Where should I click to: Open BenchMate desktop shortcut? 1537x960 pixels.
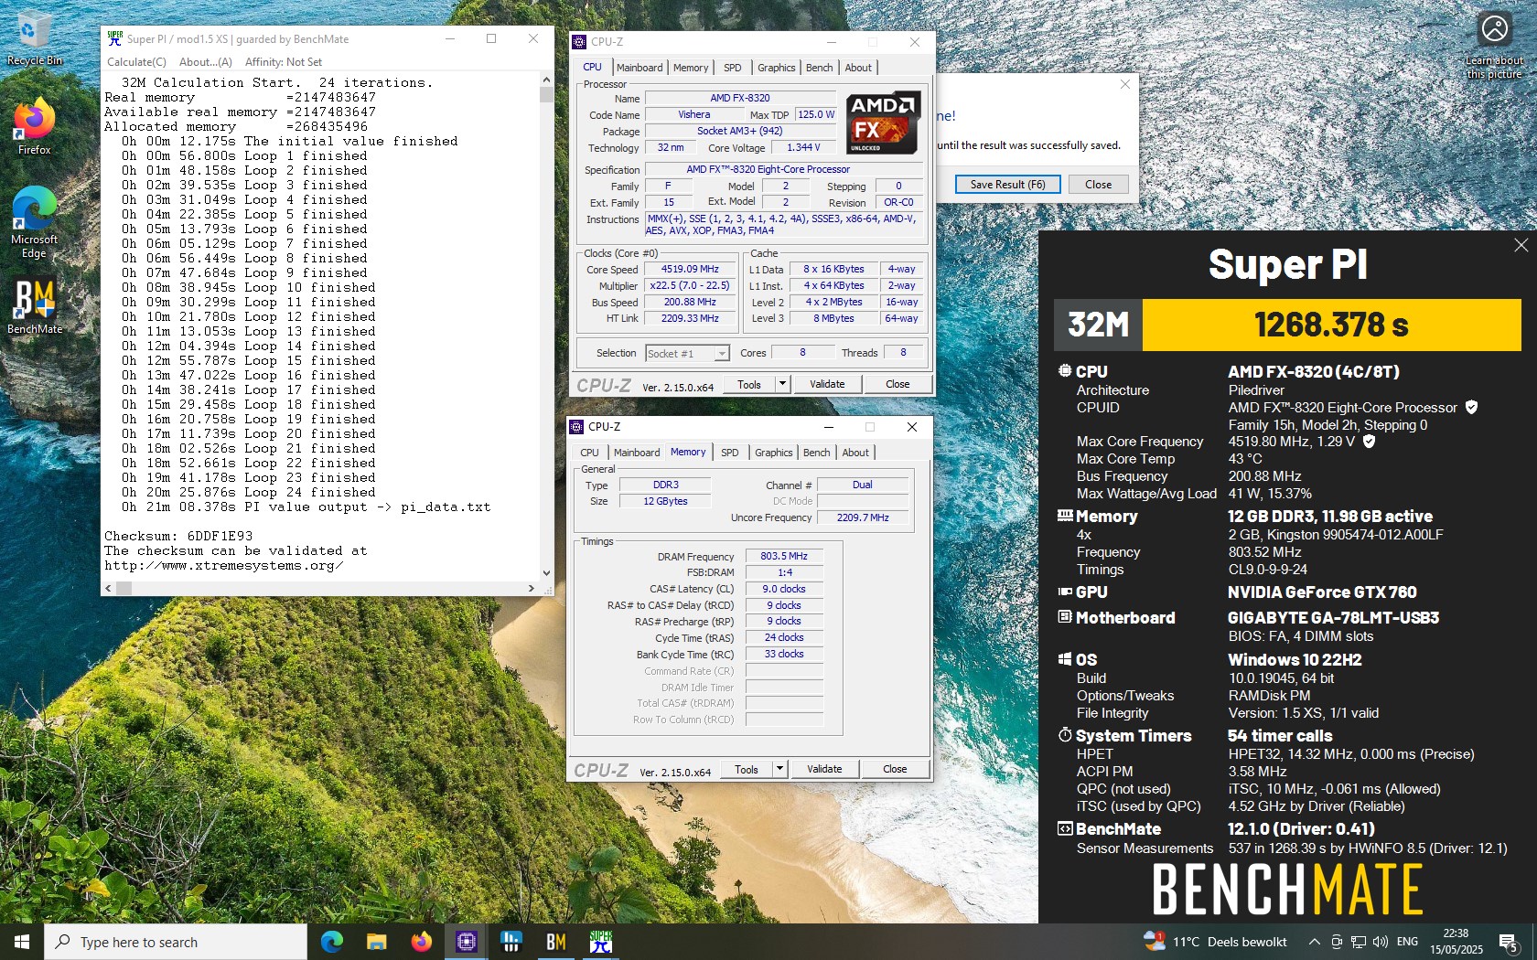click(35, 307)
